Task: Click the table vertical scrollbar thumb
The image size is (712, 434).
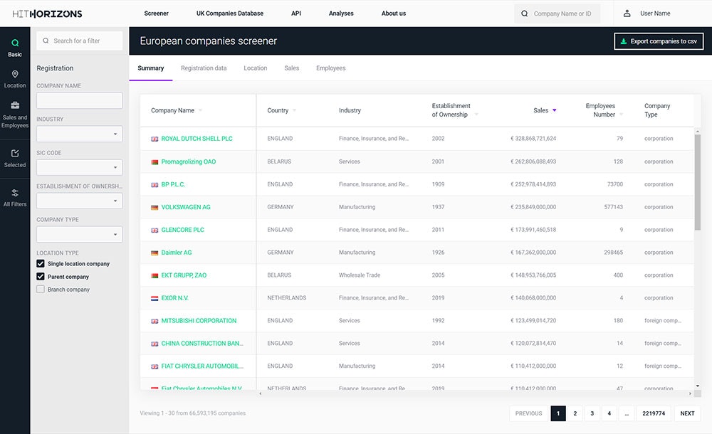Action: point(698,182)
